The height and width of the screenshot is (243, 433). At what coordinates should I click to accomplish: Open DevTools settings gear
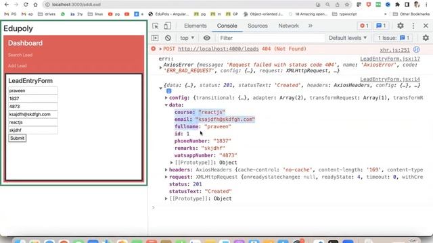pos(401,26)
